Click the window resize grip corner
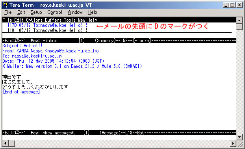Viewport: 245px width, 149px height. coord(239,143)
